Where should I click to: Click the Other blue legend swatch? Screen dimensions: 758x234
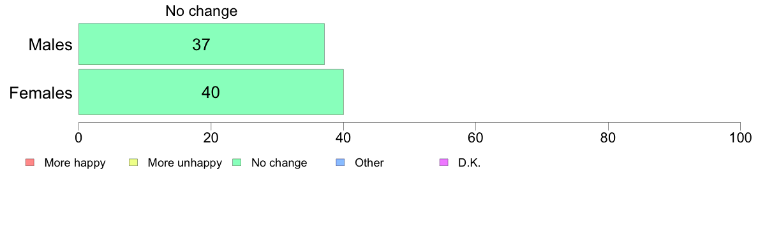click(340, 163)
